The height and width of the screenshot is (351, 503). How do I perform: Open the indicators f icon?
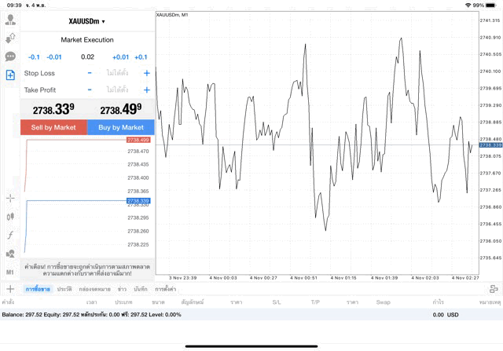pos(10,235)
